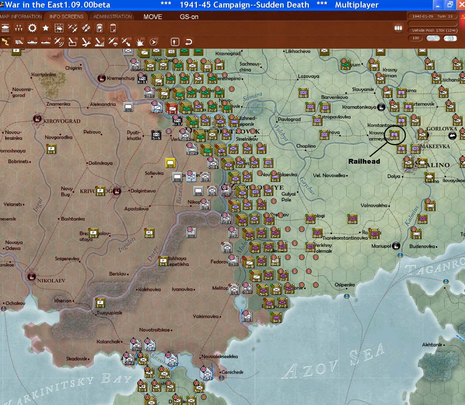
Task: Open the victory star icon
Action: pyautogui.click(x=46, y=28)
